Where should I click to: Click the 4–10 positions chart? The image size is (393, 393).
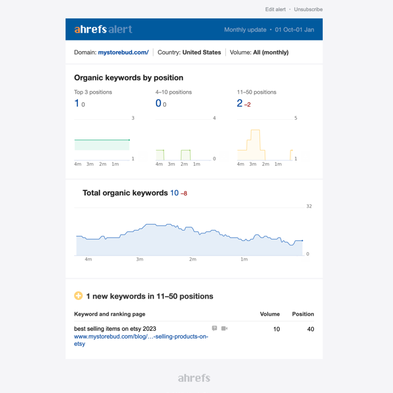click(x=183, y=141)
